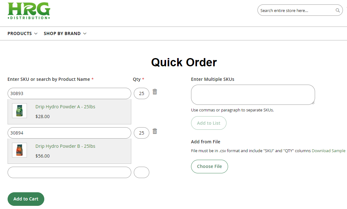Image resolution: width=347 pixels, height=209 pixels.
Task: Focus the SKU field containing 30894
Action: (x=69, y=133)
